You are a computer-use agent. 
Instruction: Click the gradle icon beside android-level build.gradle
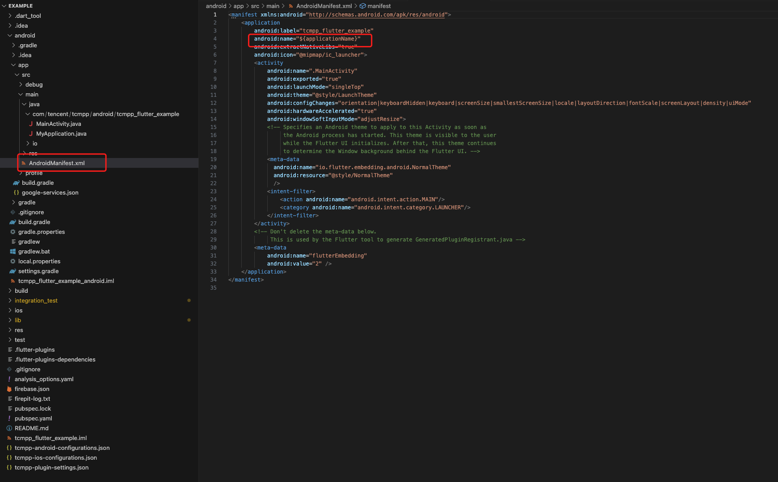(x=13, y=222)
